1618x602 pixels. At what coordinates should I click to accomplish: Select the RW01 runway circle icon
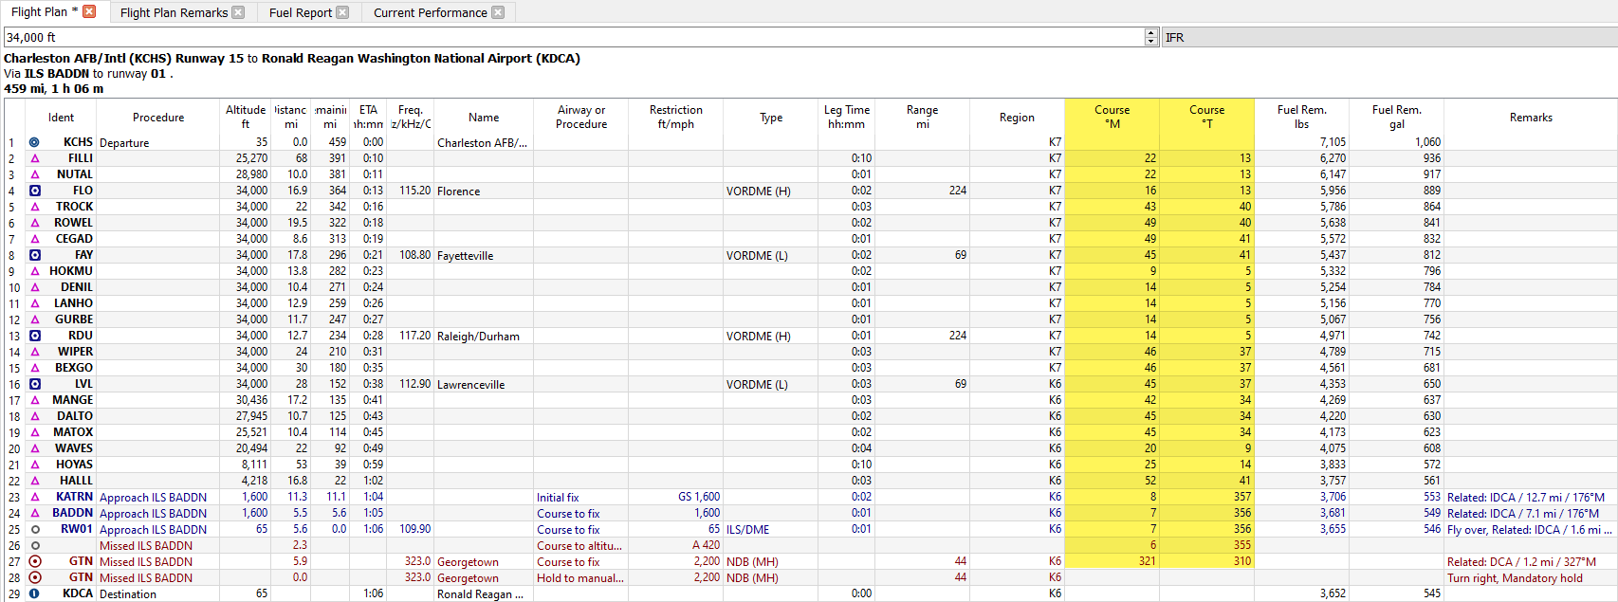point(35,529)
